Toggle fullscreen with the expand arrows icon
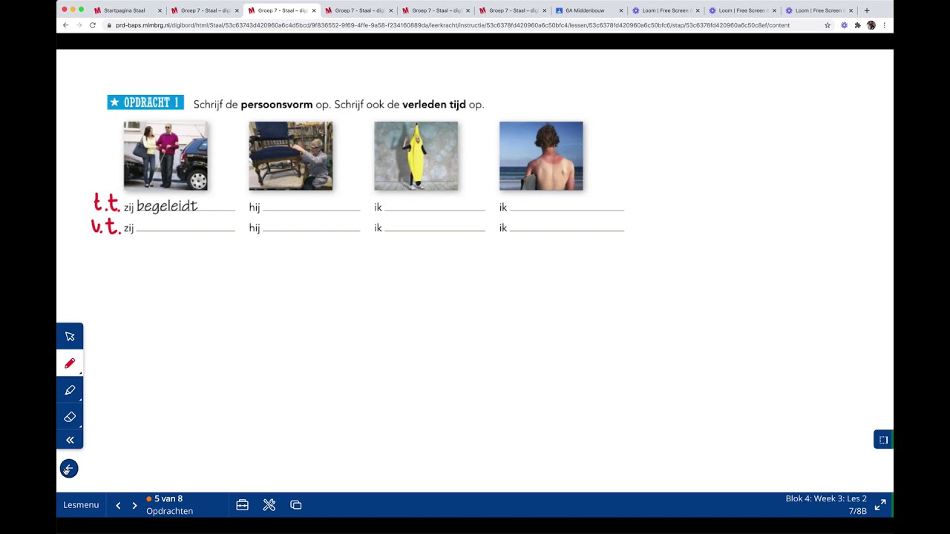The image size is (950, 534). (880, 505)
